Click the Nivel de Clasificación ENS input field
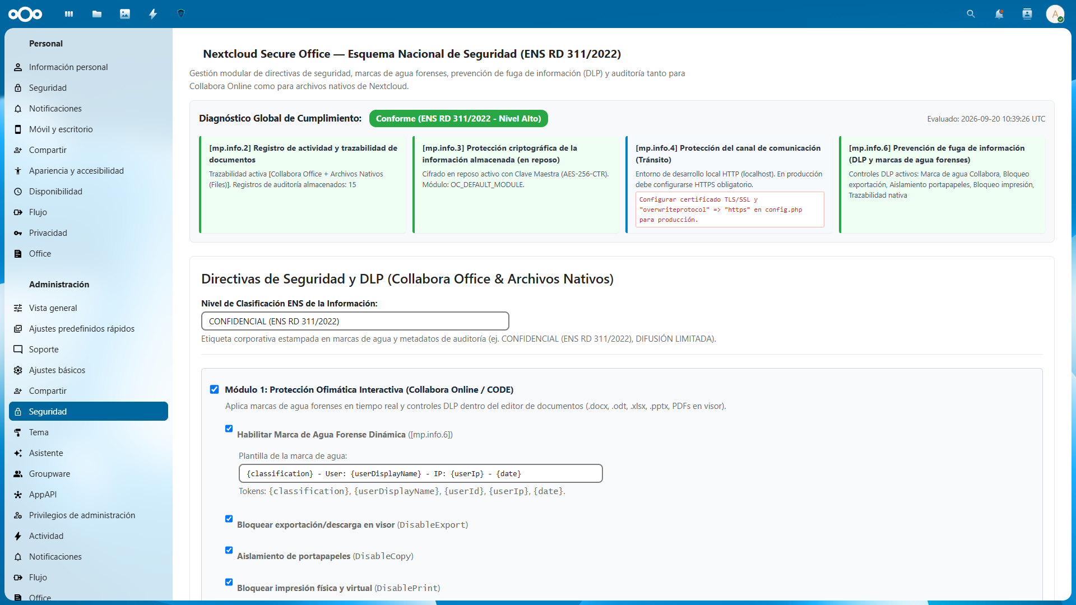The height and width of the screenshot is (605, 1076). coord(355,321)
